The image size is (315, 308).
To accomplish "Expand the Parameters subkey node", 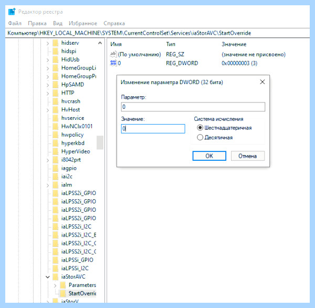I will point(55,285).
